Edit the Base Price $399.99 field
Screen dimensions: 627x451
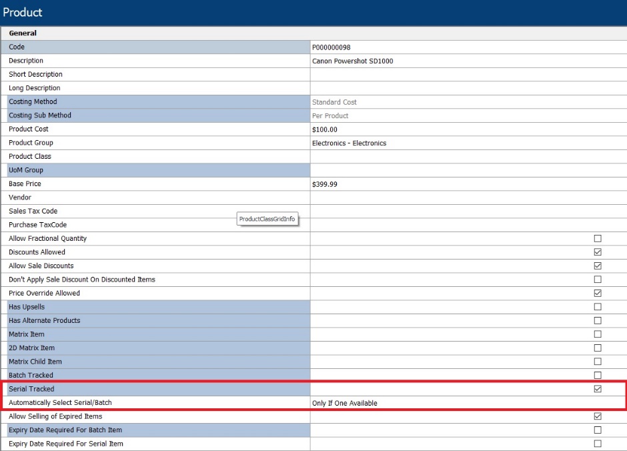coord(468,184)
